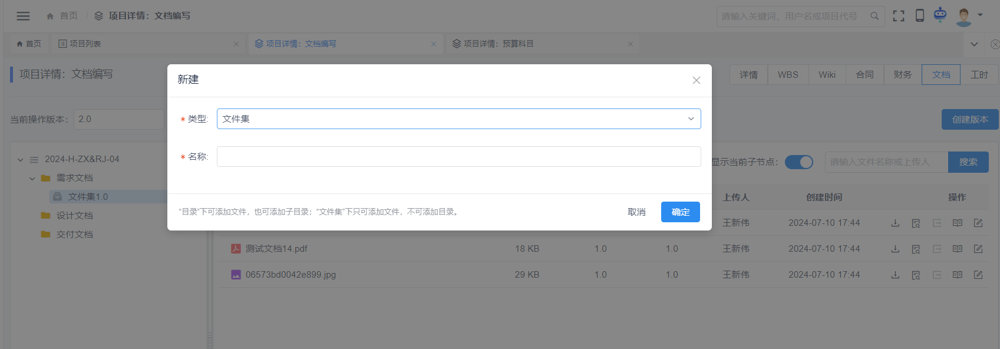Edit 06573bd0042e899.jpg with the pencil icon
The image size is (1000, 349).
[978, 275]
